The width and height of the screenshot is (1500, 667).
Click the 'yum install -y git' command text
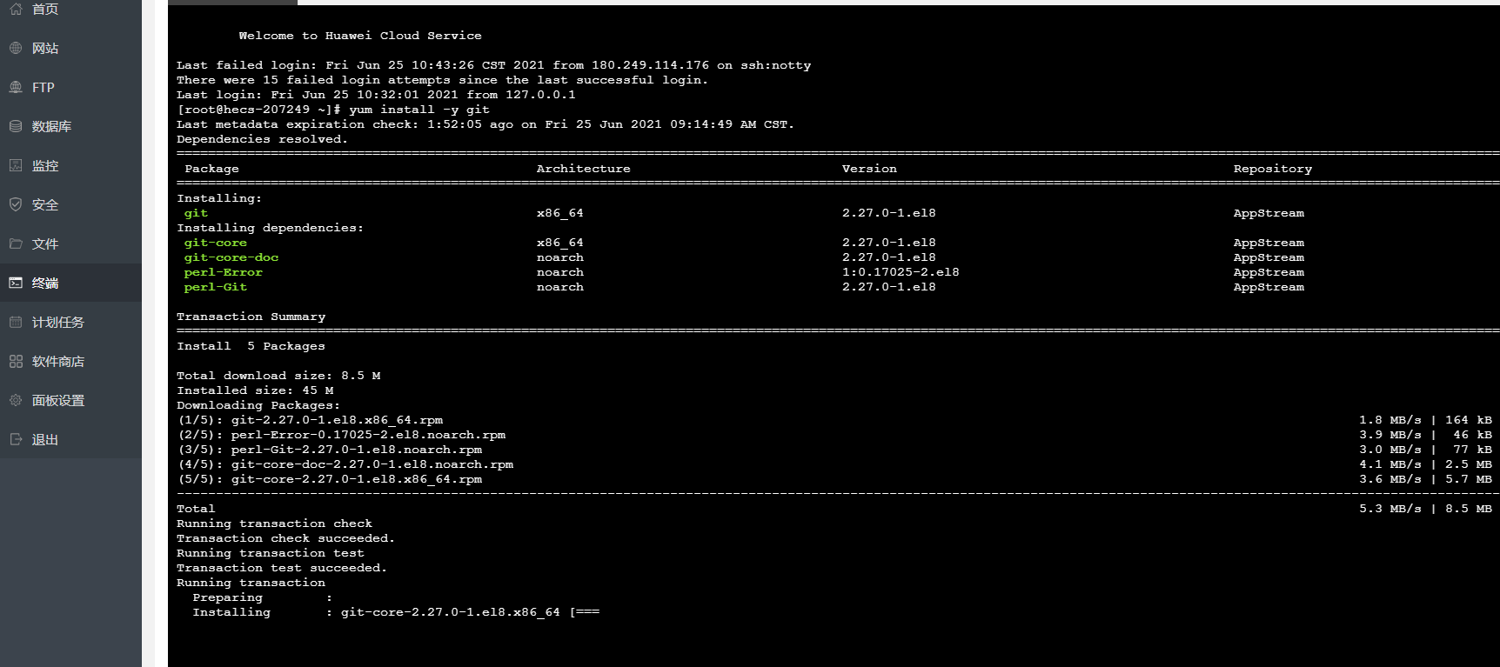pos(419,110)
